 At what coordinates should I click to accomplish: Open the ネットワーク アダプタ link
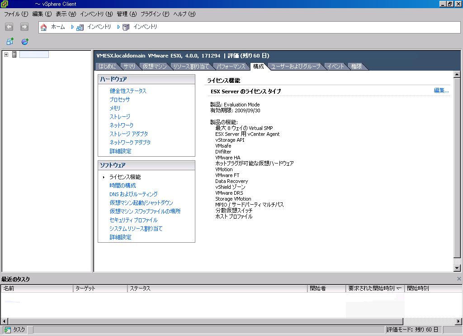point(130,143)
